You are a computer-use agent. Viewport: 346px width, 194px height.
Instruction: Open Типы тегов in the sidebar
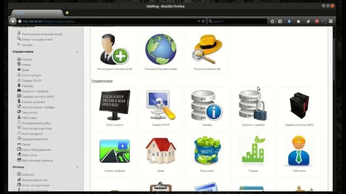coord(29,155)
